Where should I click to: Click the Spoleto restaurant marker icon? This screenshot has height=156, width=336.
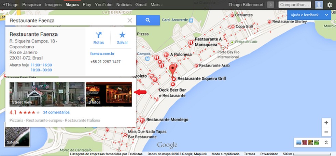point(152,76)
